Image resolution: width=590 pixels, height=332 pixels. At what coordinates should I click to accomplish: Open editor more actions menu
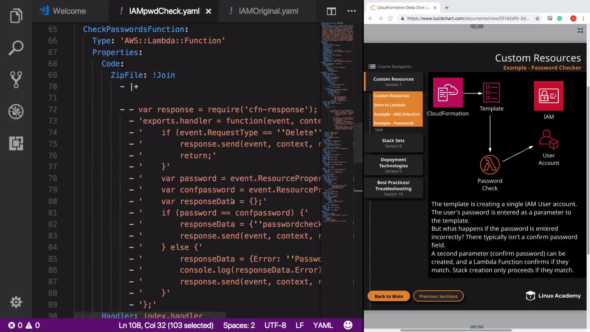[x=352, y=11]
